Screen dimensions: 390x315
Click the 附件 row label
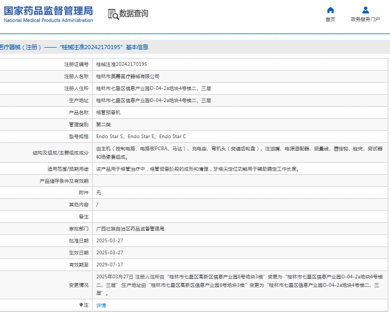tap(84, 193)
